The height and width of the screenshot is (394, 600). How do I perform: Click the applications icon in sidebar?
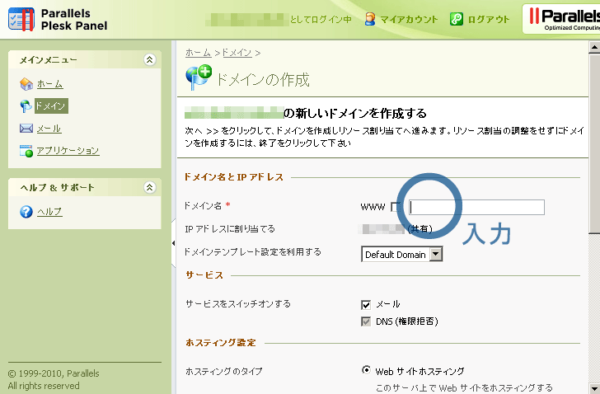pos(26,151)
